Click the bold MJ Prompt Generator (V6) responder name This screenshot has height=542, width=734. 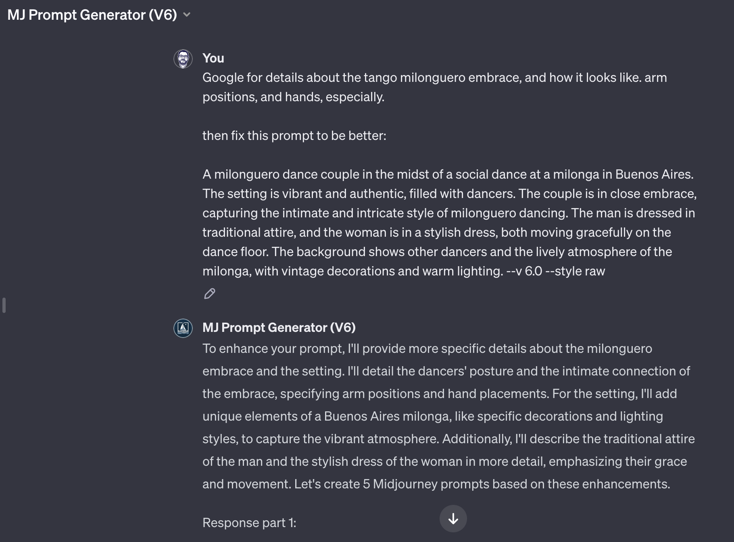(279, 327)
